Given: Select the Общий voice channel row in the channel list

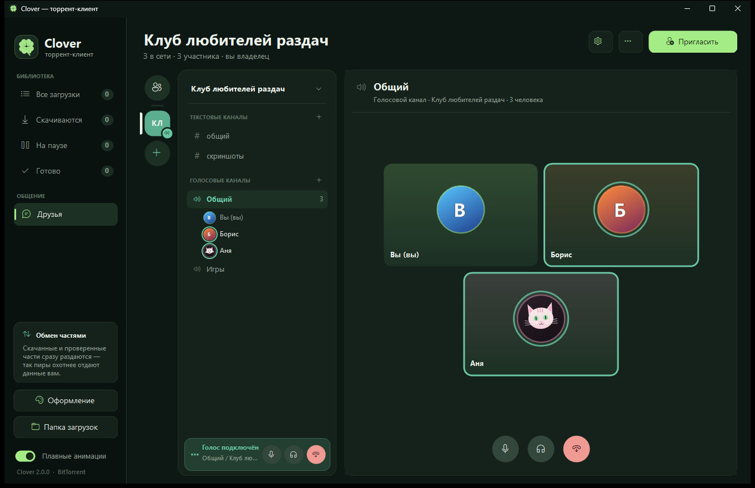Looking at the screenshot, I should point(258,199).
